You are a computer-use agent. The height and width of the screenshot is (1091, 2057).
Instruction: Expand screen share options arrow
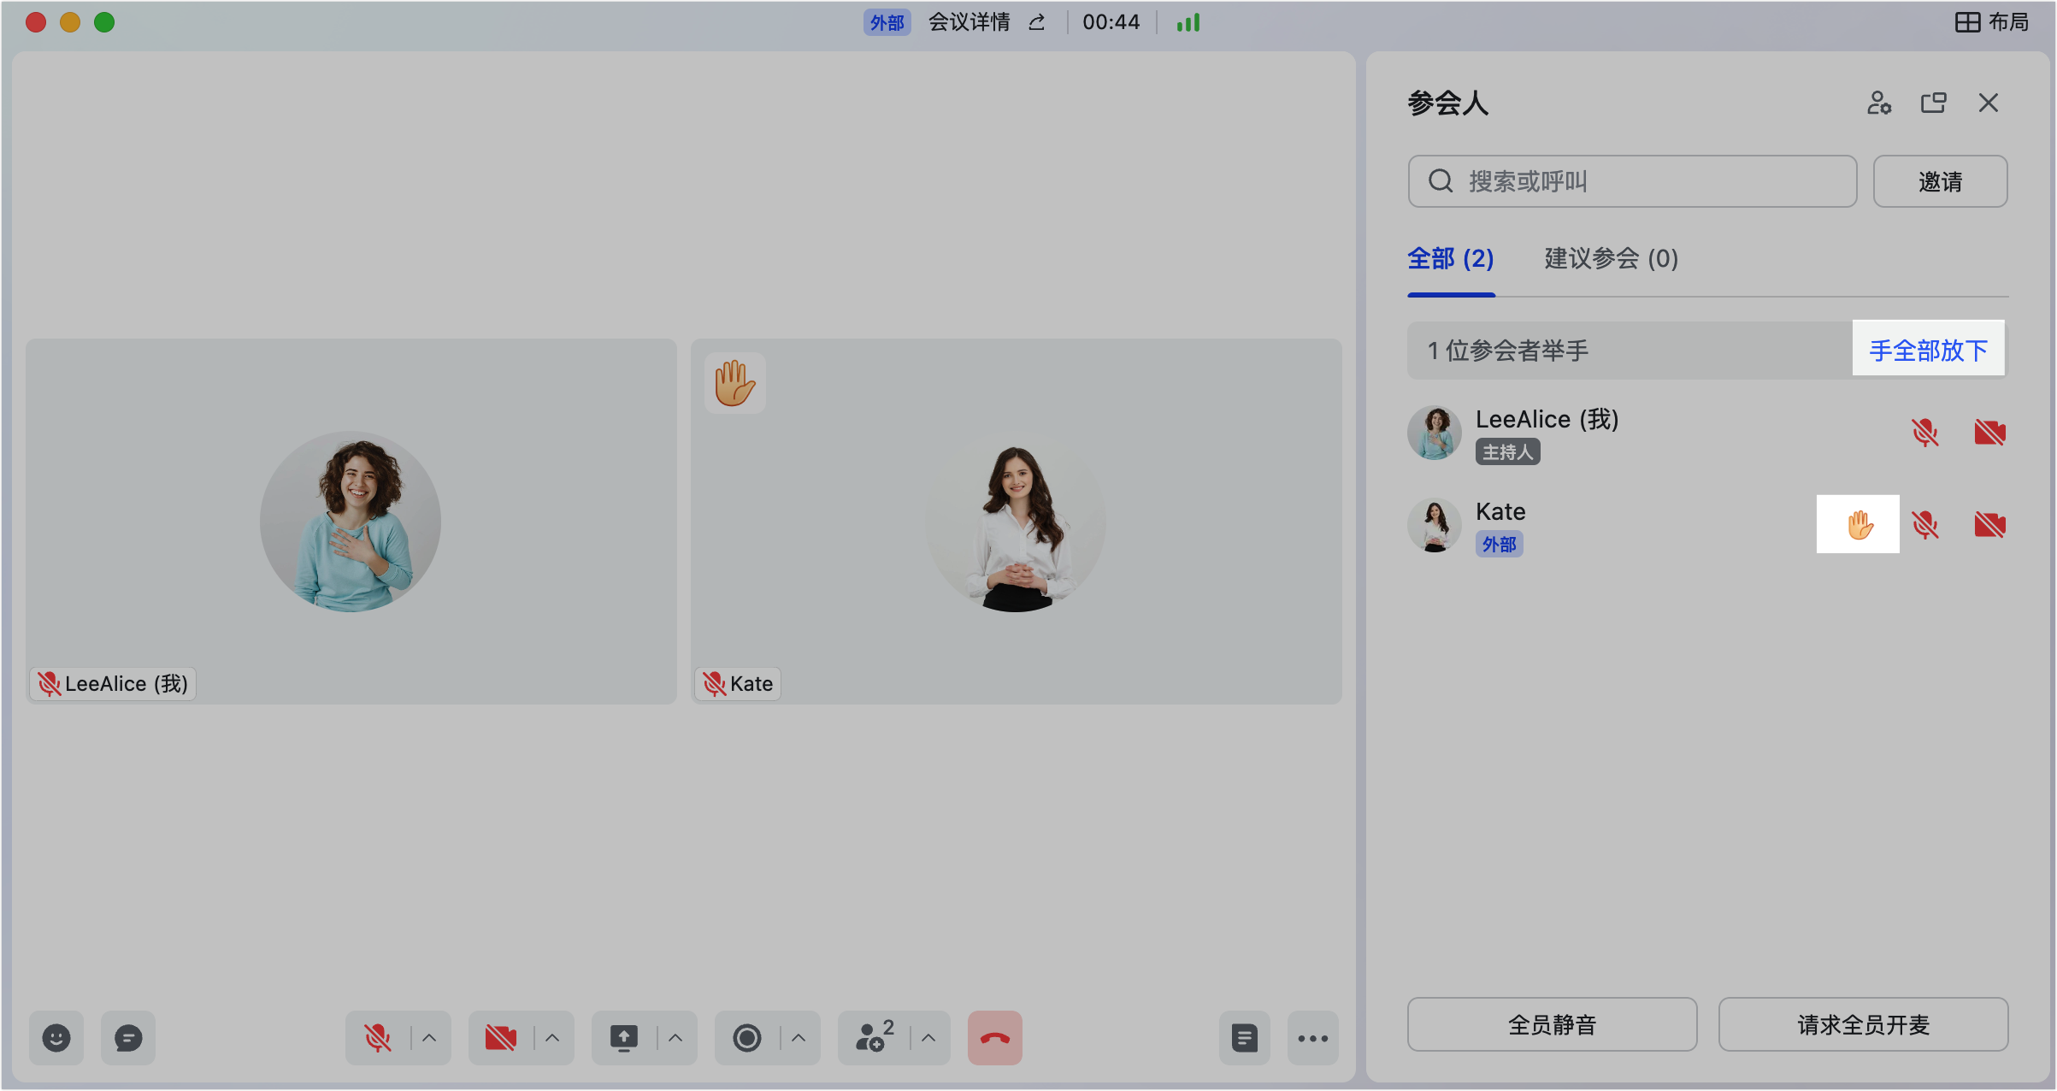click(x=676, y=1038)
